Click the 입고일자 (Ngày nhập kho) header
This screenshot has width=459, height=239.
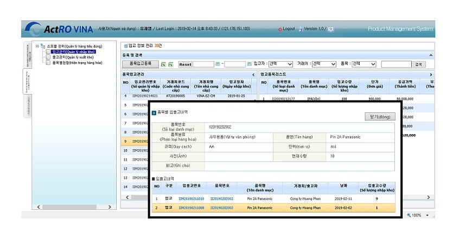(237, 86)
